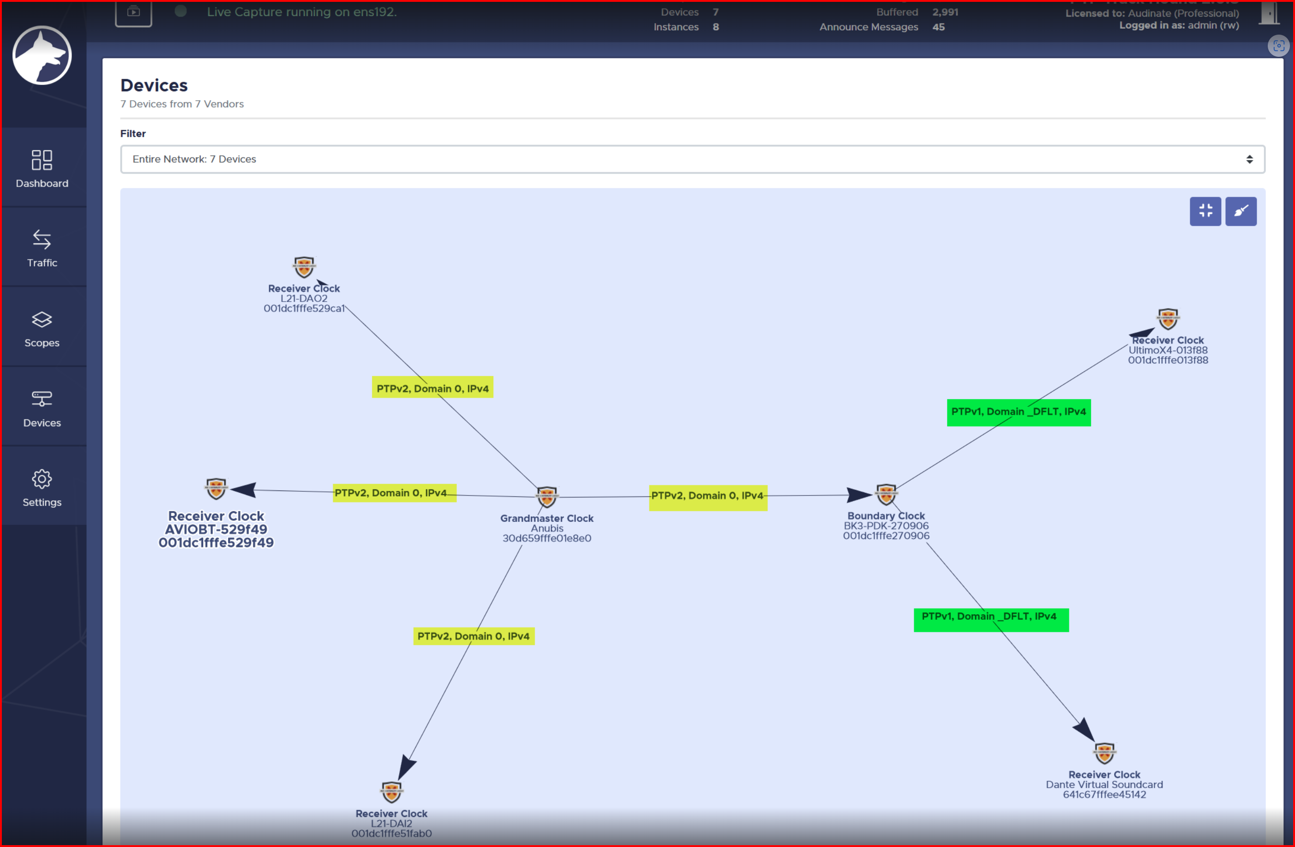Viewport: 1295px width, 847px height.
Task: Select the Boundary Clock BK3-PDK-270906 node
Action: click(x=886, y=494)
